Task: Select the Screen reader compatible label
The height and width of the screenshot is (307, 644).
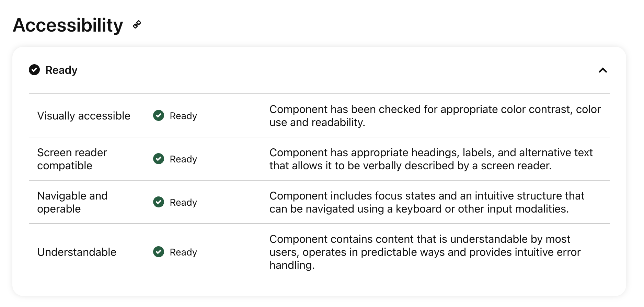Action: point(72,159)
